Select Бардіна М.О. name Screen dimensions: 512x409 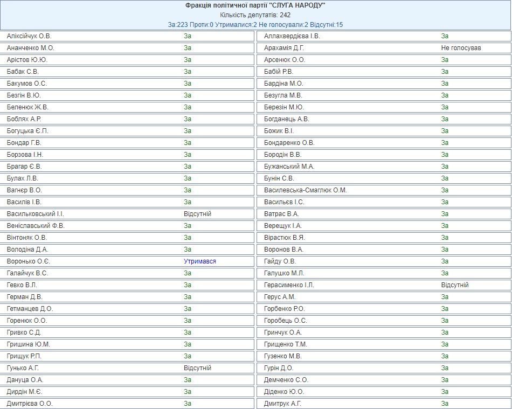[283, 84]
